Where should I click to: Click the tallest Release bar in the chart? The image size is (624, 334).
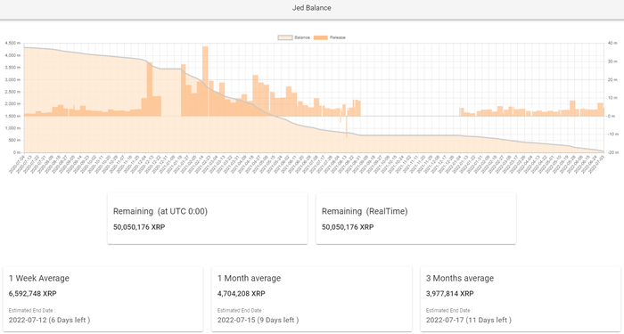[205, 81]
